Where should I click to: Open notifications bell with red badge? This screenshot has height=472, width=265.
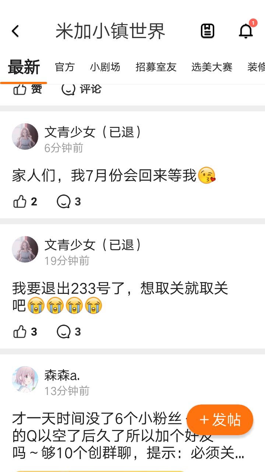(x=246, y=31)
